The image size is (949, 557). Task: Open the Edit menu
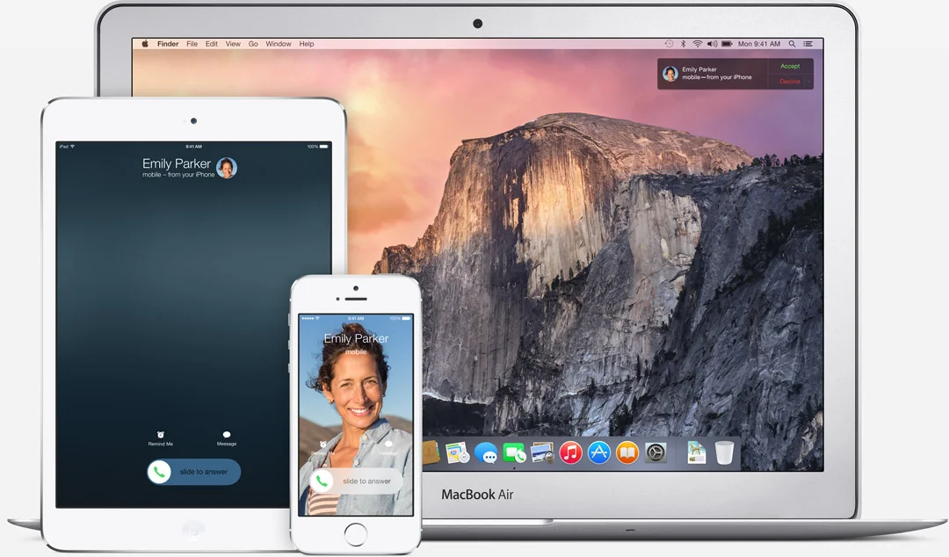click(x=211, y=44)
